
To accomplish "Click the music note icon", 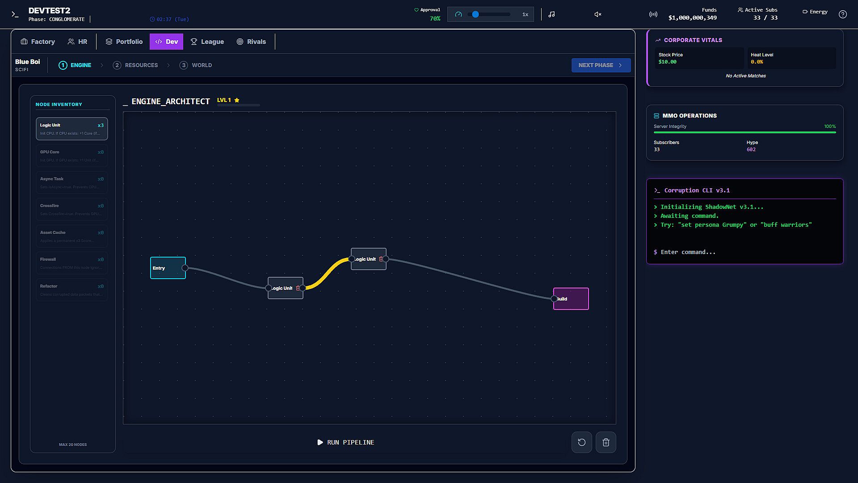I will point(551,14).
